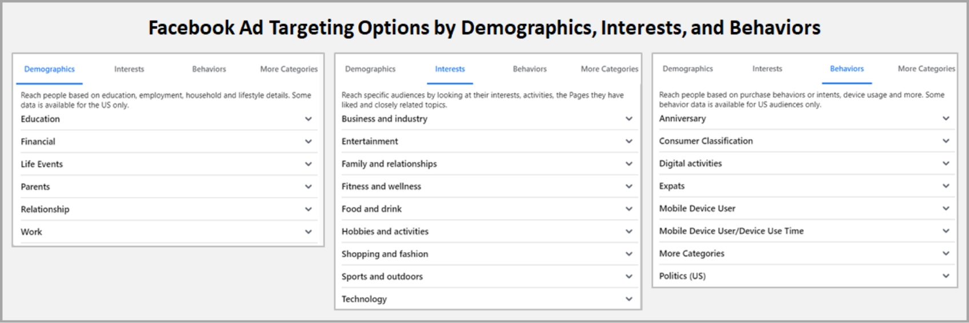Click the Food and drink label
This screenshot has height=323, width=969.
[x=371, y=209]
